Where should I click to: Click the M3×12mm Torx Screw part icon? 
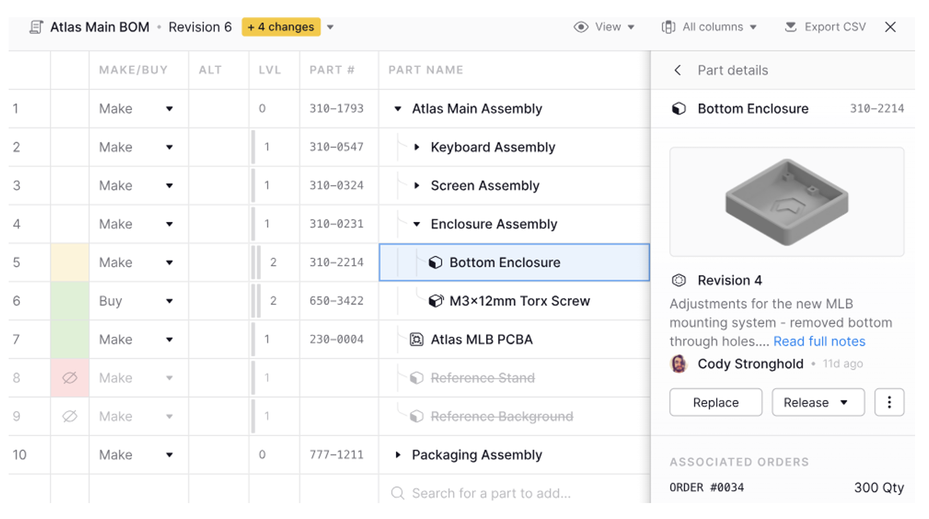pyautogui.click(x=435, y=301)
